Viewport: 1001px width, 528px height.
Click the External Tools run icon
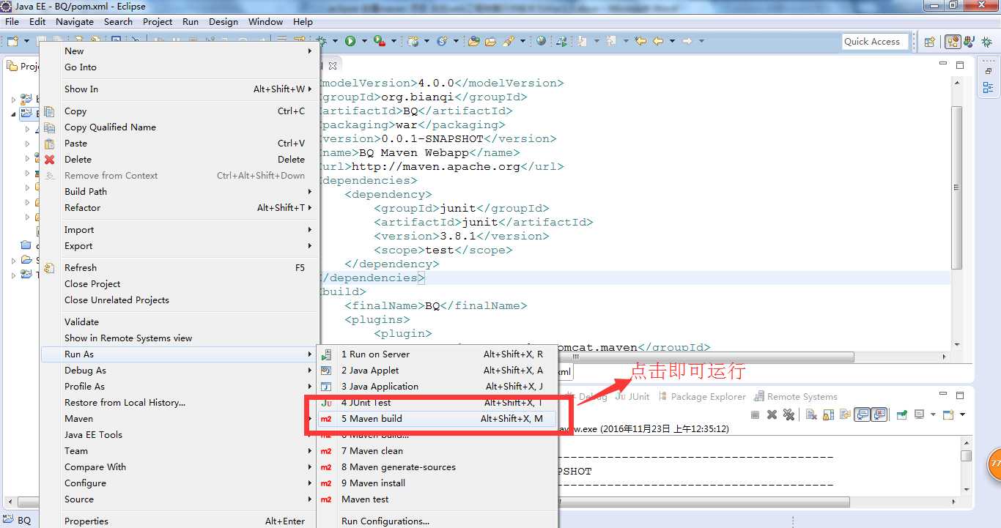pos(378,41)
